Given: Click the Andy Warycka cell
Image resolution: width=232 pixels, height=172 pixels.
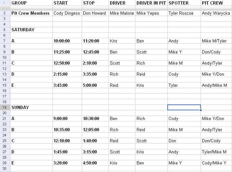Looking at the screenshot, I should (x=216, y=13).
